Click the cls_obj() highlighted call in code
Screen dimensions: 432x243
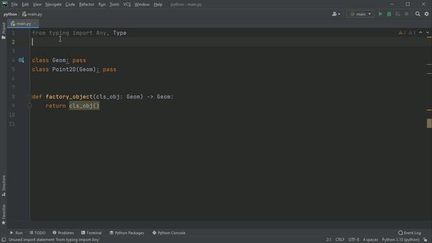[x=84, y=106]
